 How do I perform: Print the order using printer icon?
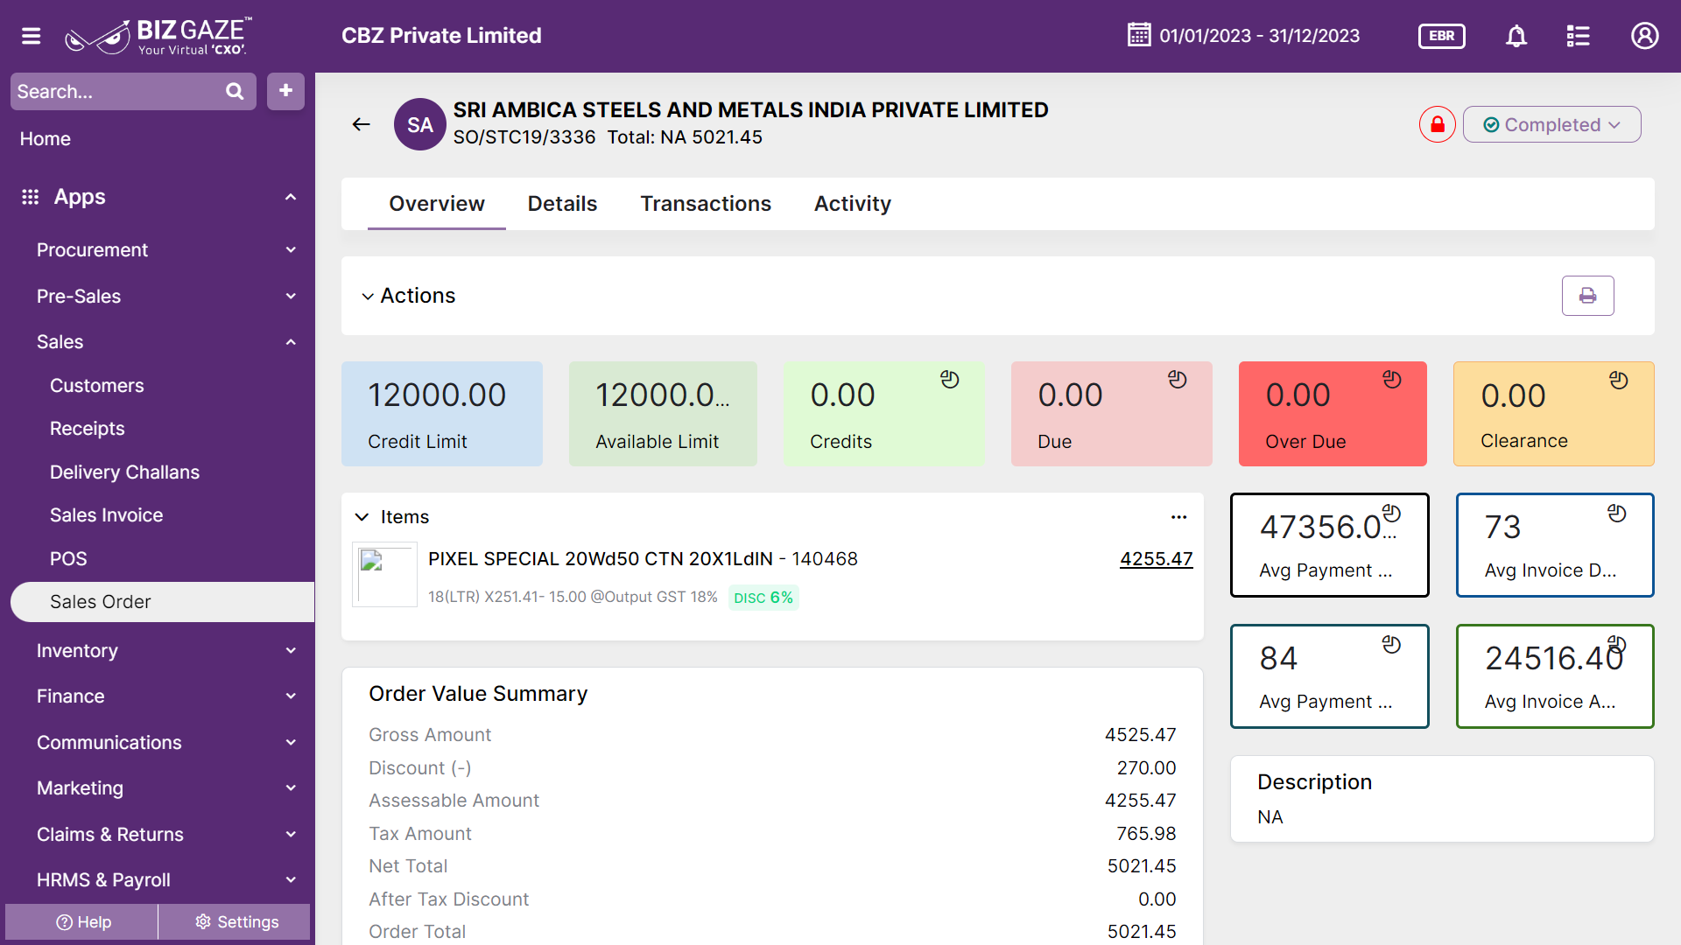[x=1587, y=296]
